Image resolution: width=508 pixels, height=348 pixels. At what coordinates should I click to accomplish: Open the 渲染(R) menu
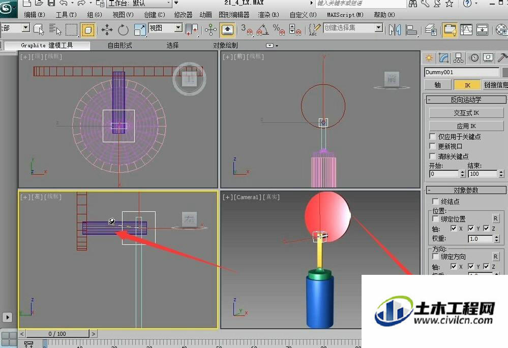pyautogui.click(x=268, y=15)
